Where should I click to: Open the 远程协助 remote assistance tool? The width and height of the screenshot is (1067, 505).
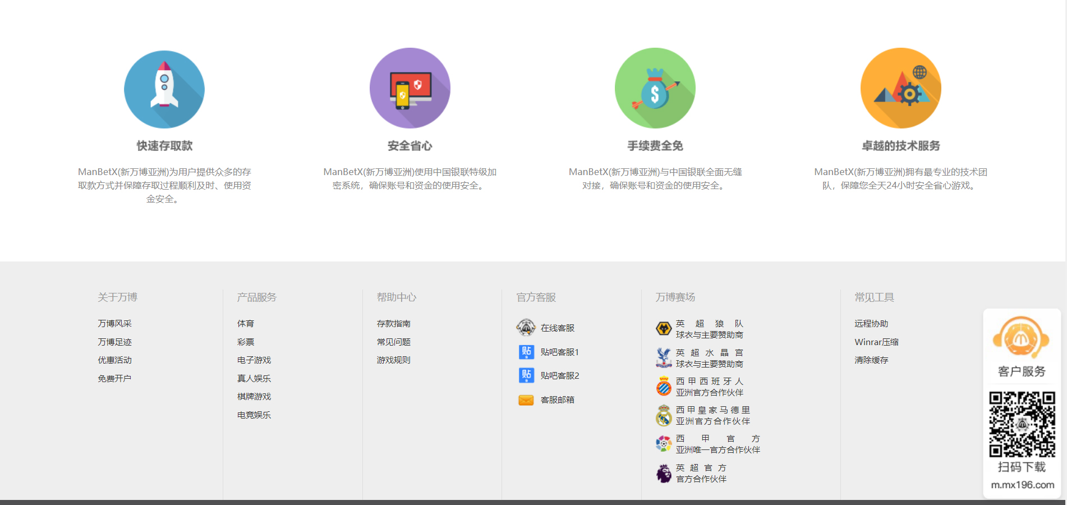[x=871, y=324]
